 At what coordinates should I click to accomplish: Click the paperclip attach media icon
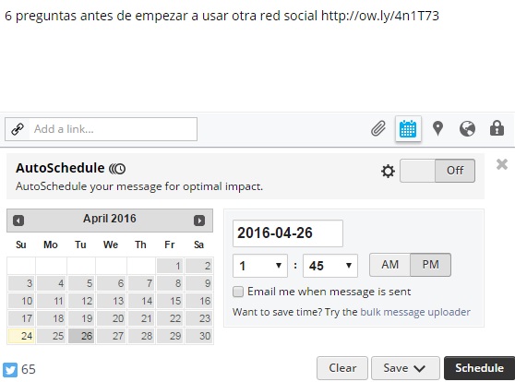point(378,128)
